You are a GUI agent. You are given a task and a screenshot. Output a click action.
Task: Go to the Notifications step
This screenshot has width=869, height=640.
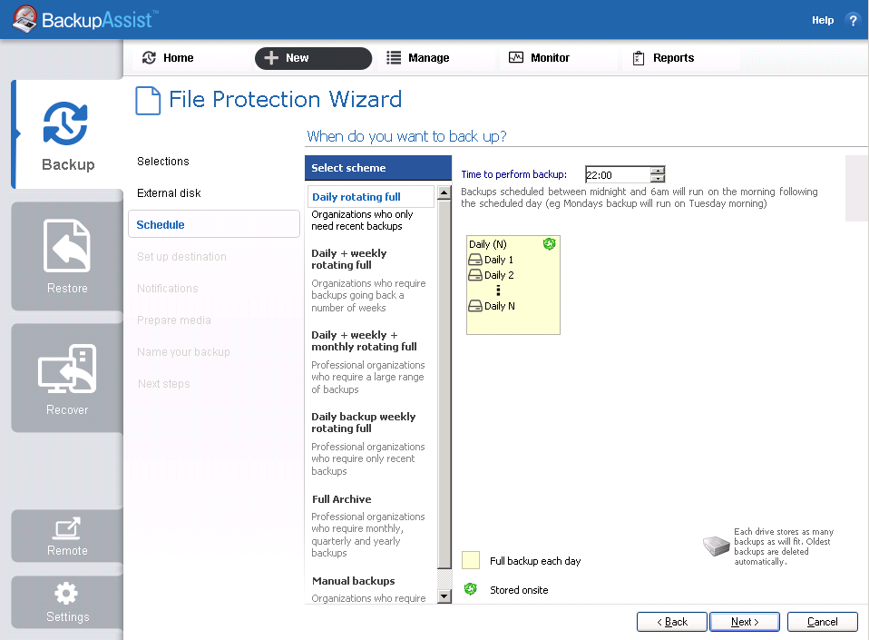point(168,289)
